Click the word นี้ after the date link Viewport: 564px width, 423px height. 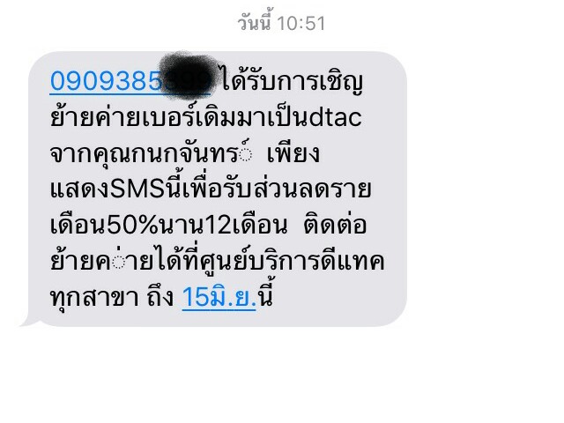[265, 295]
